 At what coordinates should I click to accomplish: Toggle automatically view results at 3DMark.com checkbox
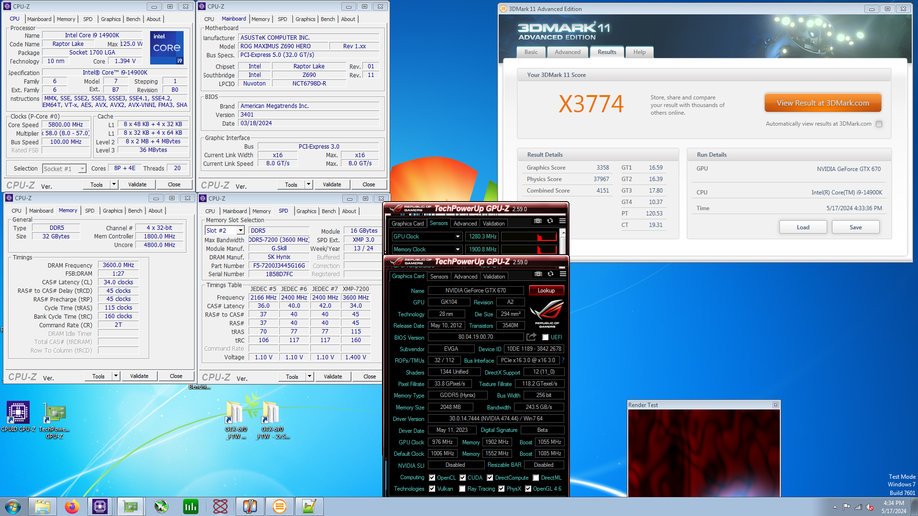[879, 124]
